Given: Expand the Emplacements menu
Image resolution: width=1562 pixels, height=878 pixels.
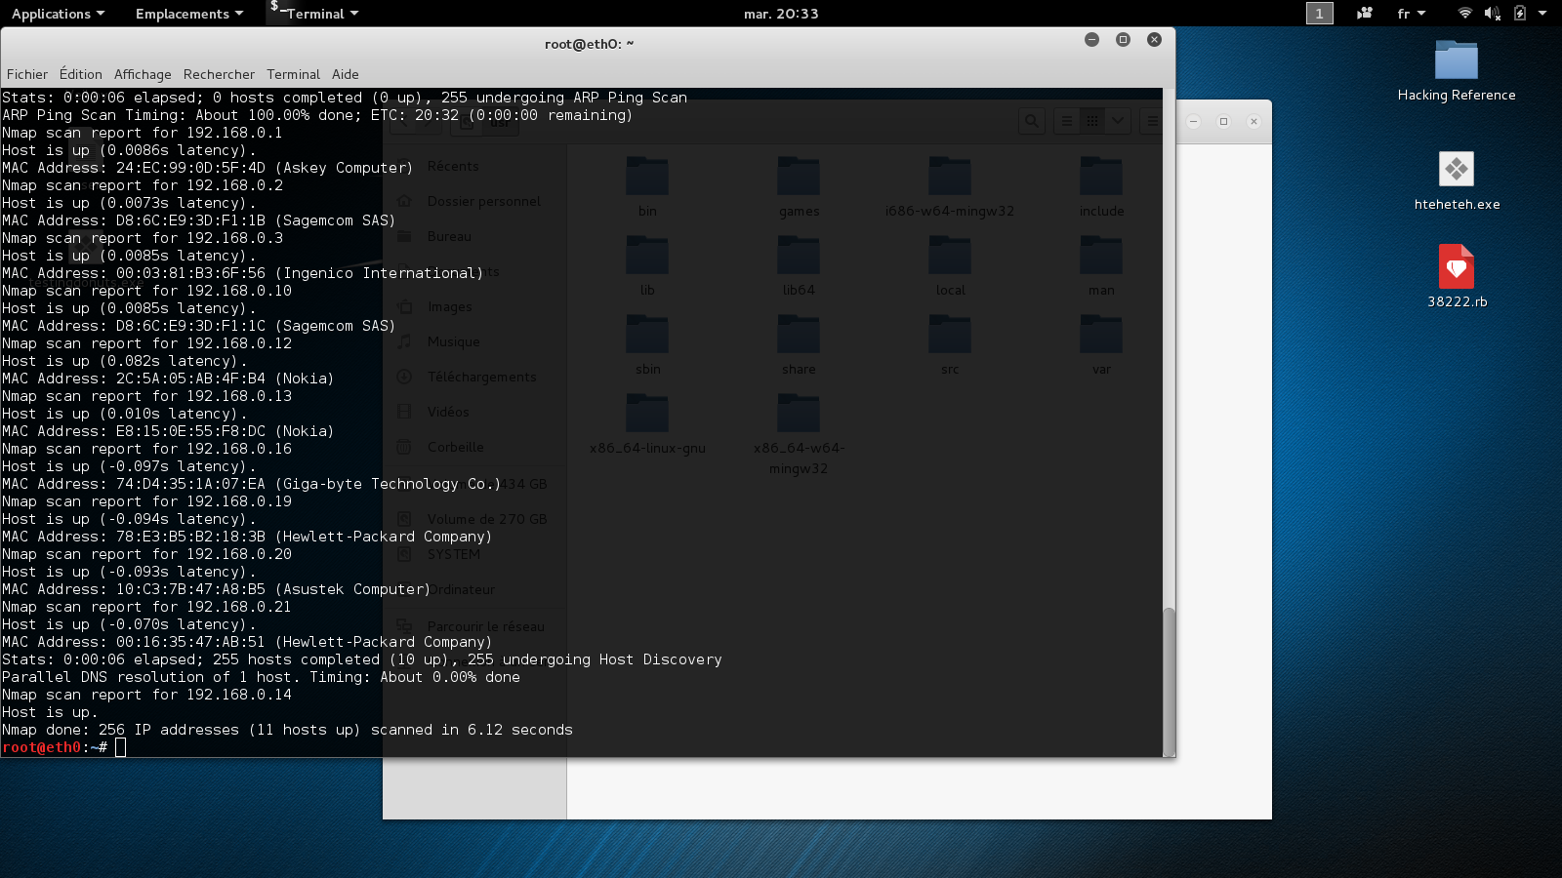Looking at the screenshot, I should coord(188,14).
